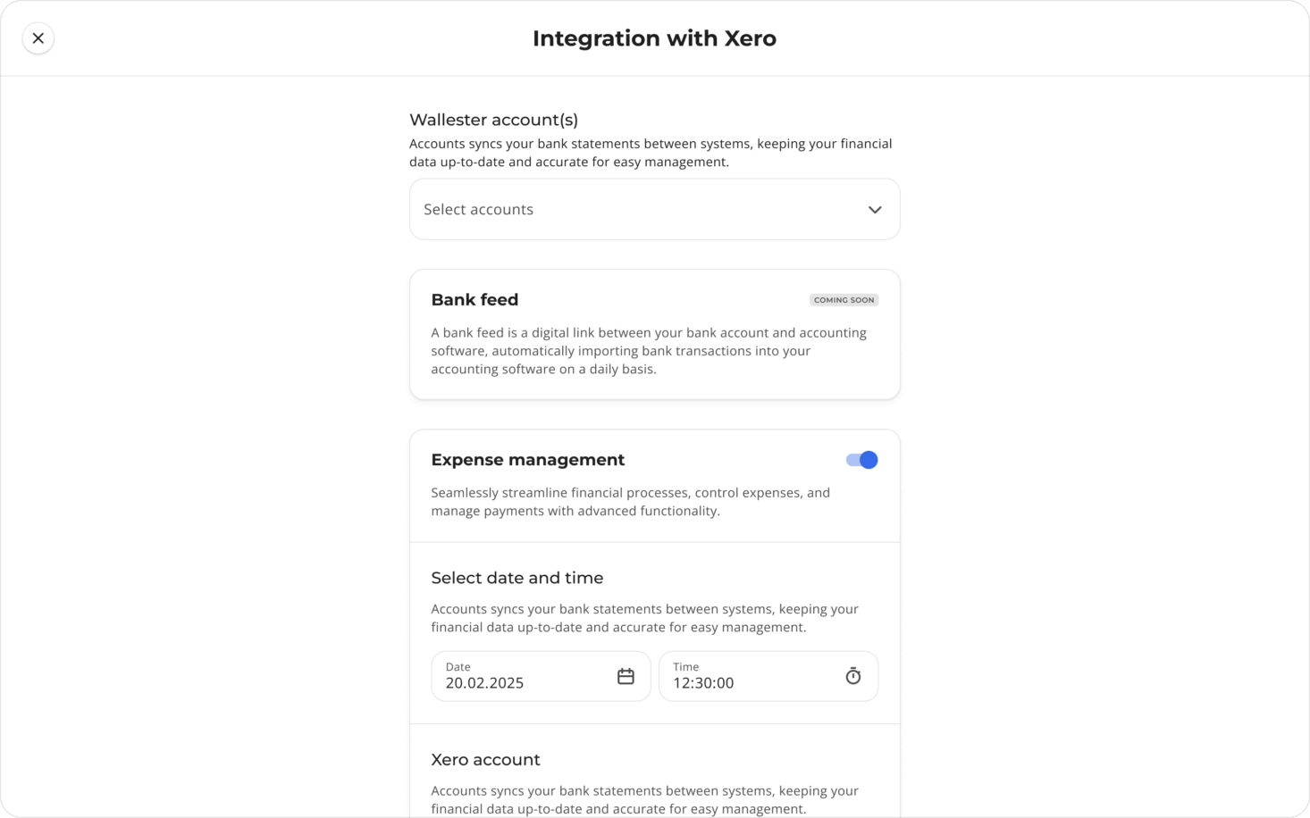Click the date value 20.02.2025
The image size is (1310, 818).
[x=484, y=683]
